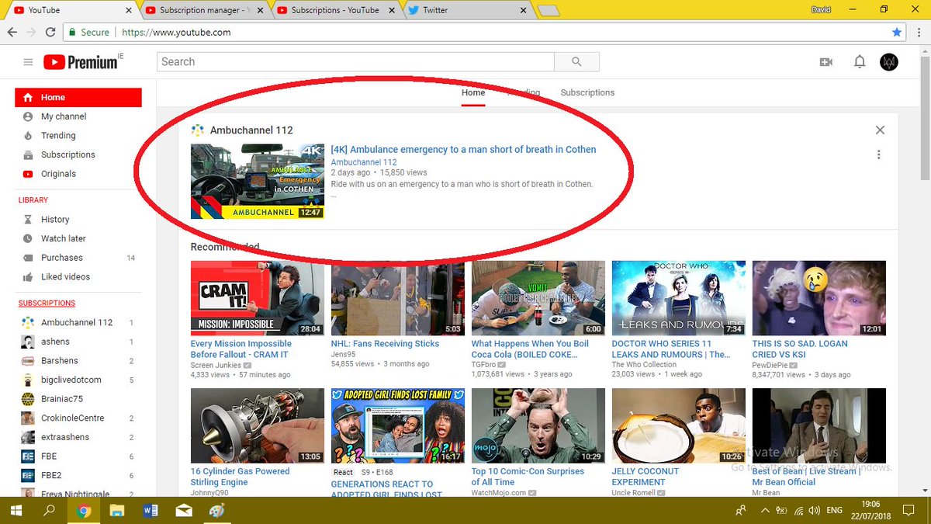Open Word from the taskbar

(x=151, y=511)
